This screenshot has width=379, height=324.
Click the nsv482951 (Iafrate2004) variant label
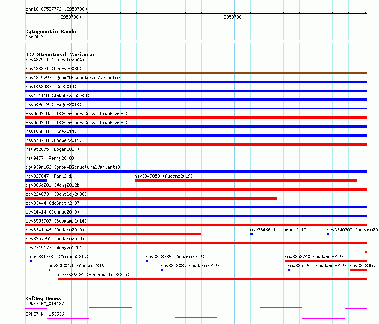pos(55,60)
